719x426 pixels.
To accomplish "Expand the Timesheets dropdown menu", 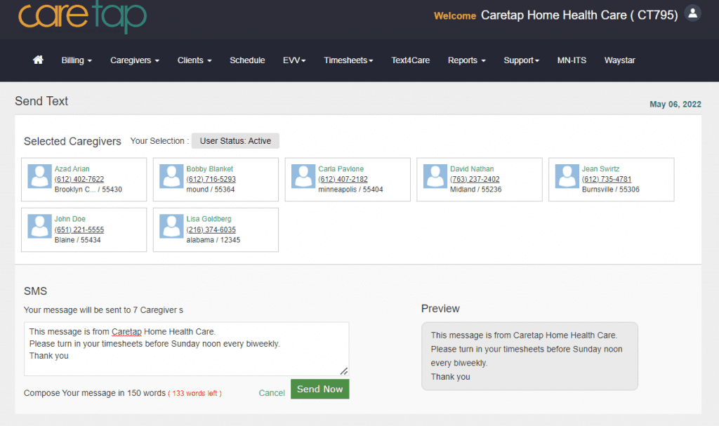I will 348,60.
